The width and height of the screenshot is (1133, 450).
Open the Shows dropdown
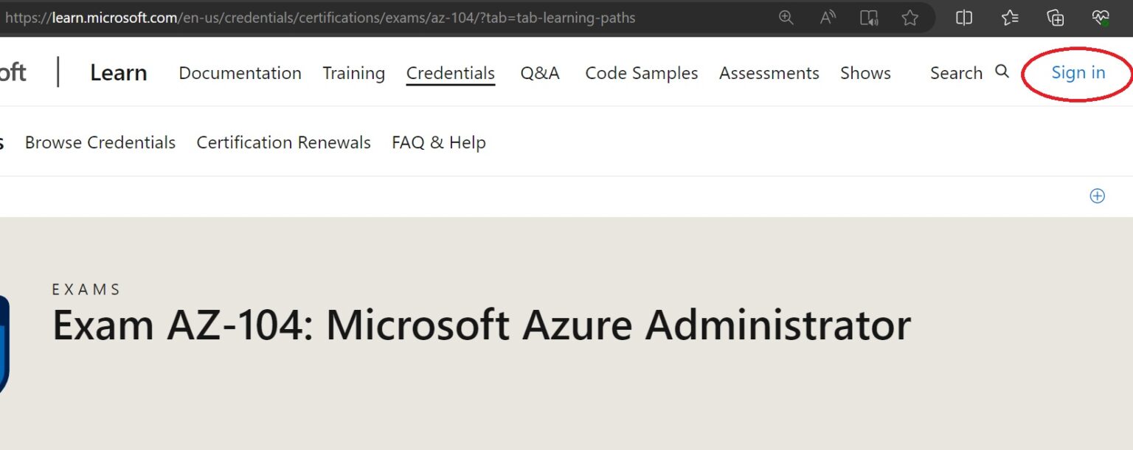pyautogui.click(x=865, y=73)
